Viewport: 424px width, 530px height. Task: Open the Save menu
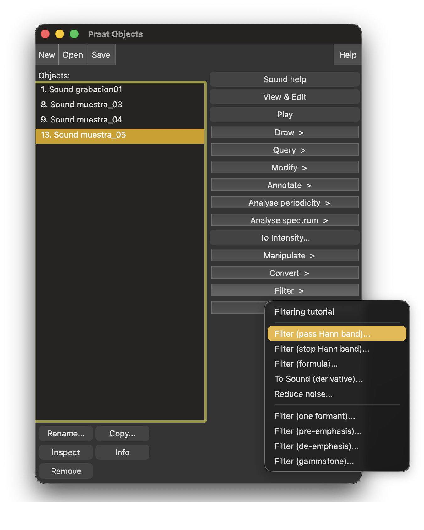click(101, 55)
